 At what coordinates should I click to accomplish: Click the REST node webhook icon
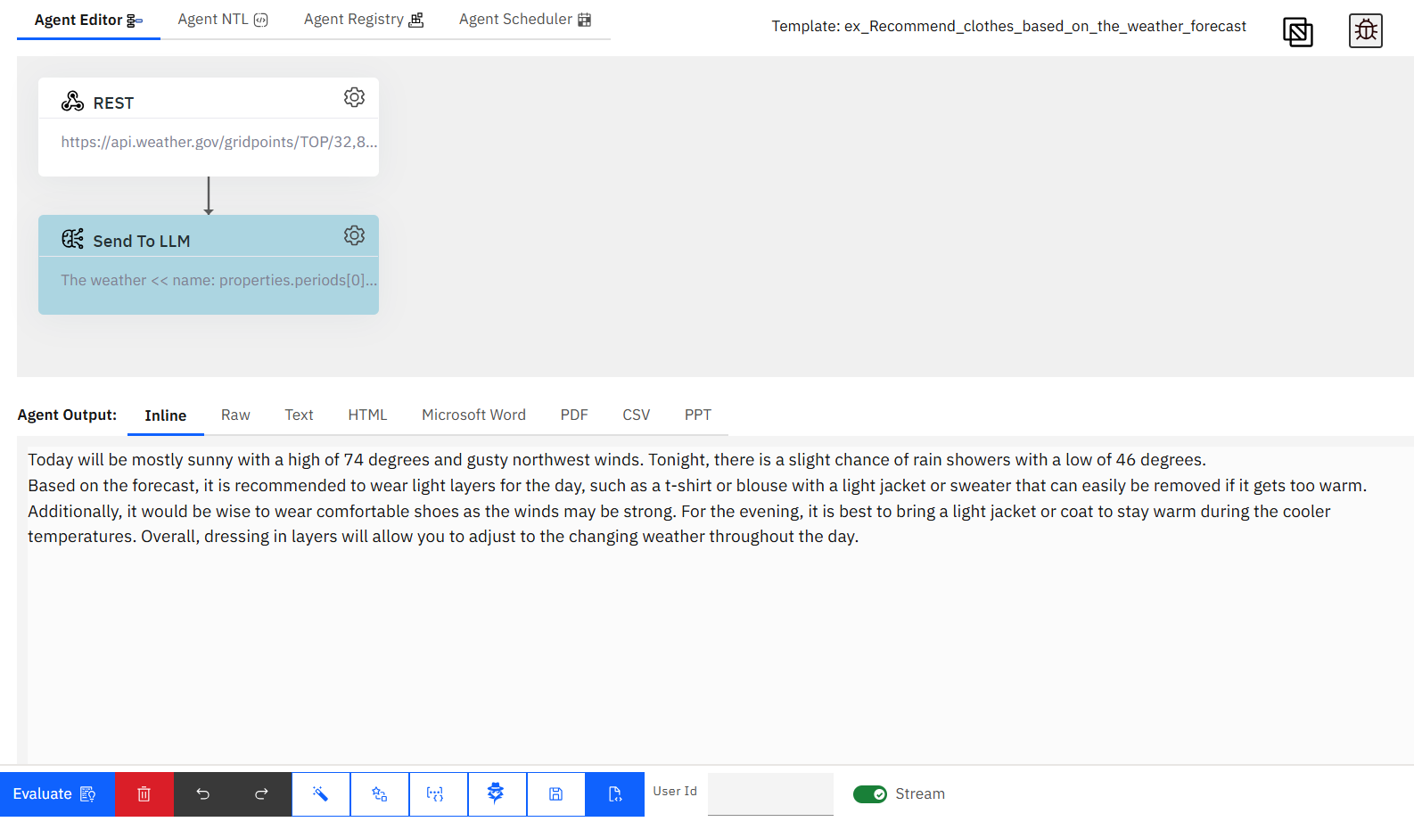72,102
